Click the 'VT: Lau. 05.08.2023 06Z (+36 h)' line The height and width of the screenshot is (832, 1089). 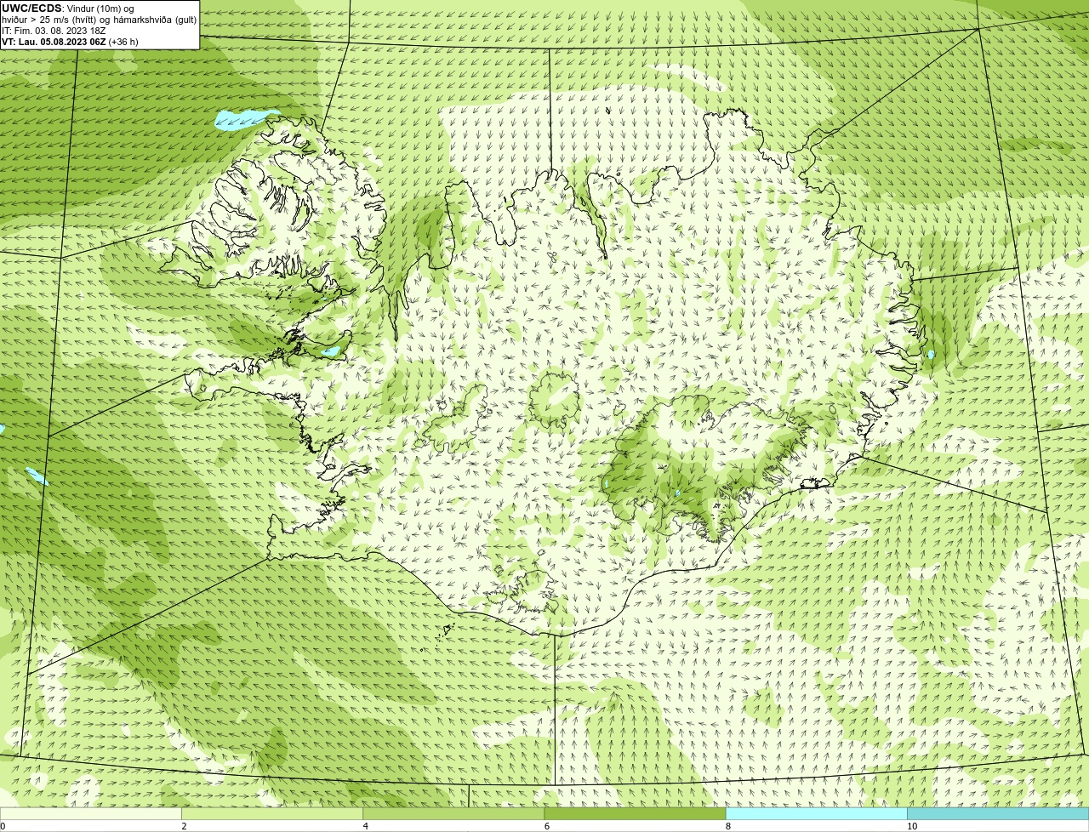point(70,42)
